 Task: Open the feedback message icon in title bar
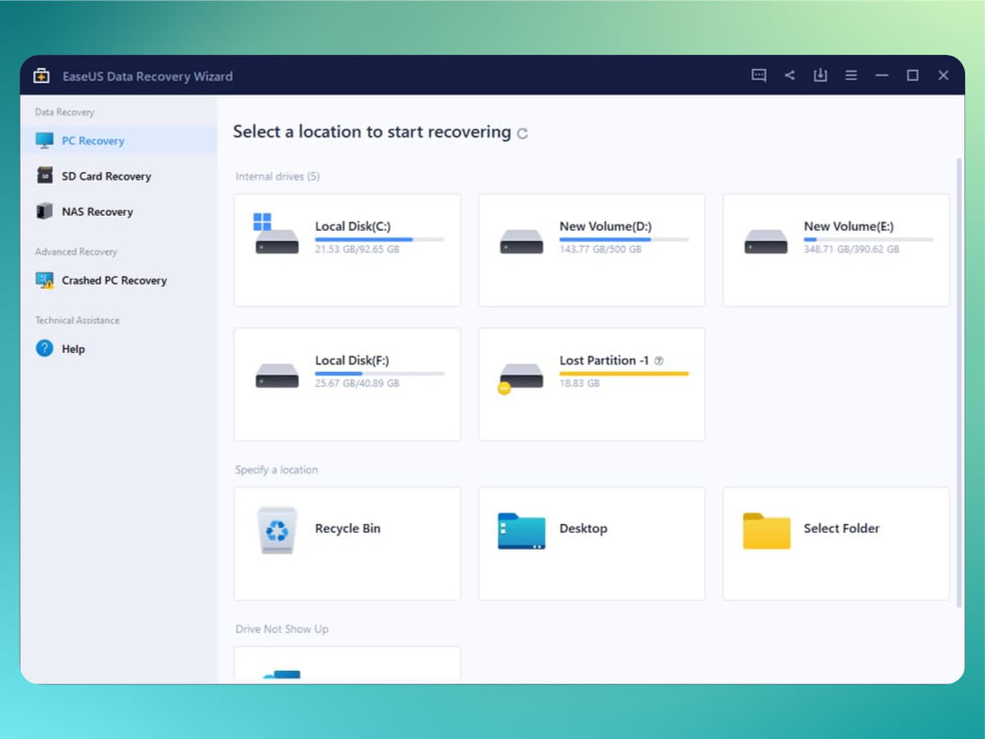pos(759,76)
